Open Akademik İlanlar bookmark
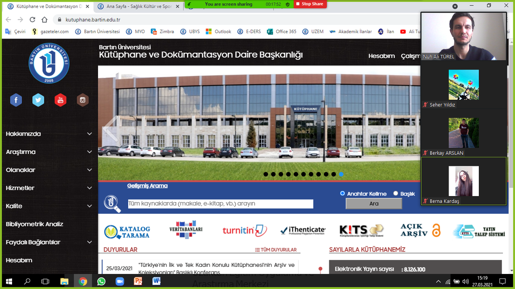Screen dimensions: 515x289 tap(351, 32)
